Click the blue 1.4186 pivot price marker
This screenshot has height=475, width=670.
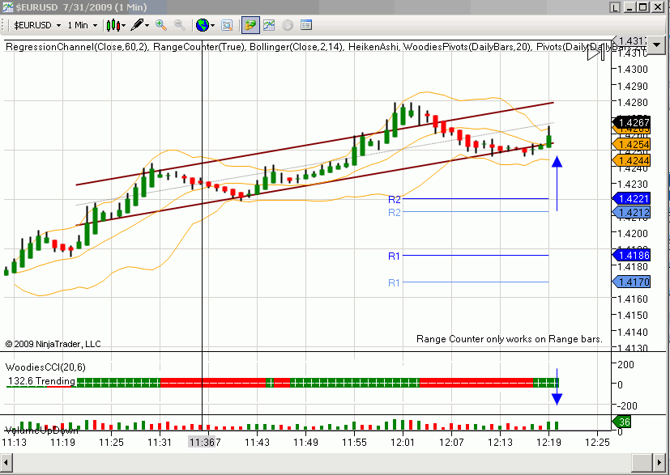coord(632,255)
